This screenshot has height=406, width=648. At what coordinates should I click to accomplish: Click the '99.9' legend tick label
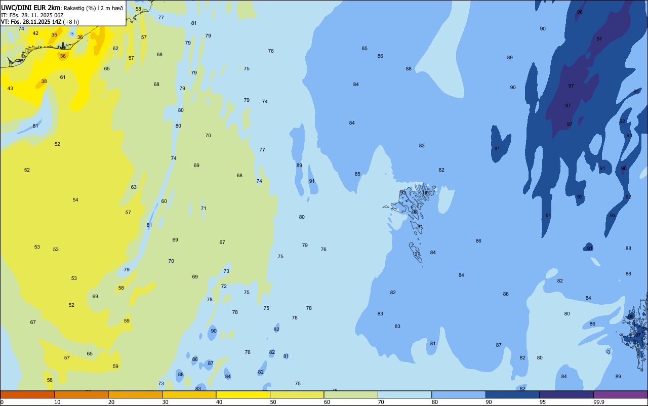click(x=599, y=402)
